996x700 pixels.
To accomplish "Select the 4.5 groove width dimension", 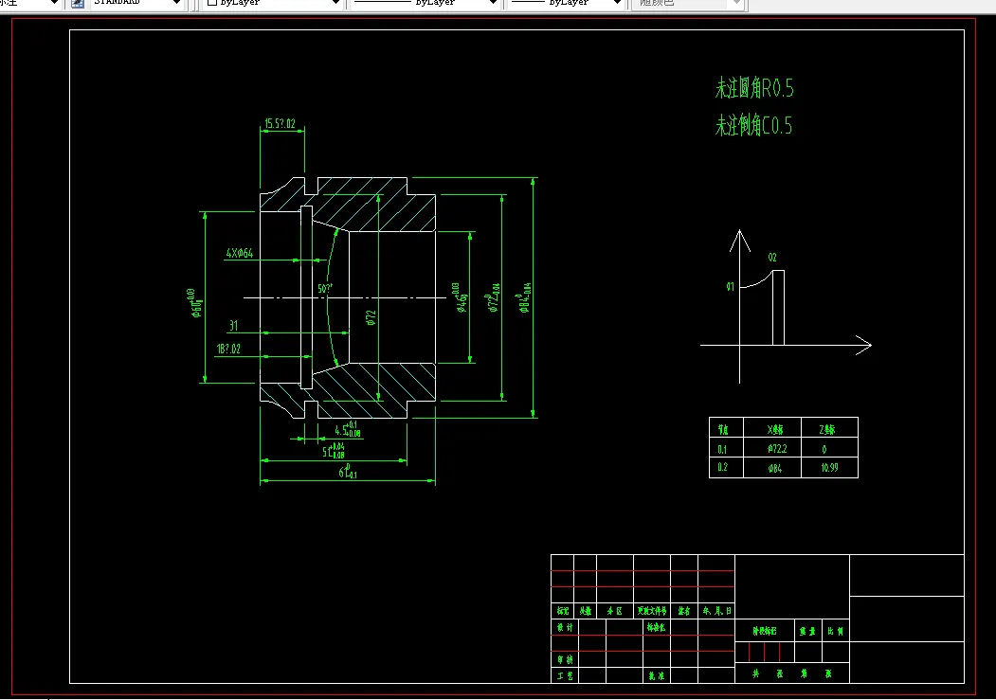I will coord(348,429).
